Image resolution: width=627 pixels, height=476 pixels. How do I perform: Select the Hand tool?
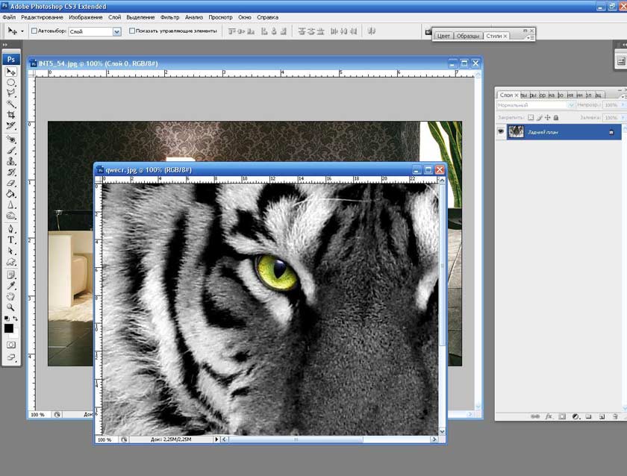[11, 296]
